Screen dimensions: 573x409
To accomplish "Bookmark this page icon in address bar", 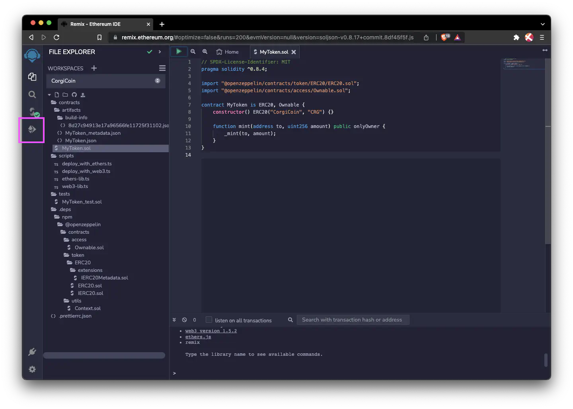I will click(x=99, y=37).
